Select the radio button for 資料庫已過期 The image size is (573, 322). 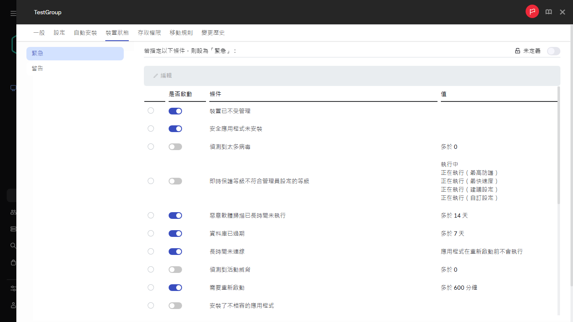pos(151,233)
